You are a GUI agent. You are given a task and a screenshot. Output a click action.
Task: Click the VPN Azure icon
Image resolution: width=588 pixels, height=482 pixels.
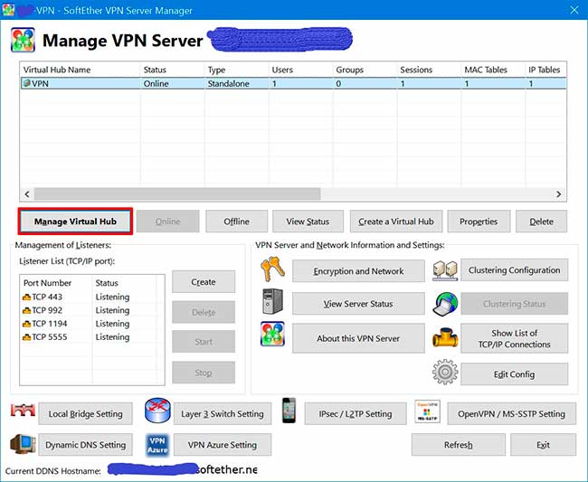(157, 445)
